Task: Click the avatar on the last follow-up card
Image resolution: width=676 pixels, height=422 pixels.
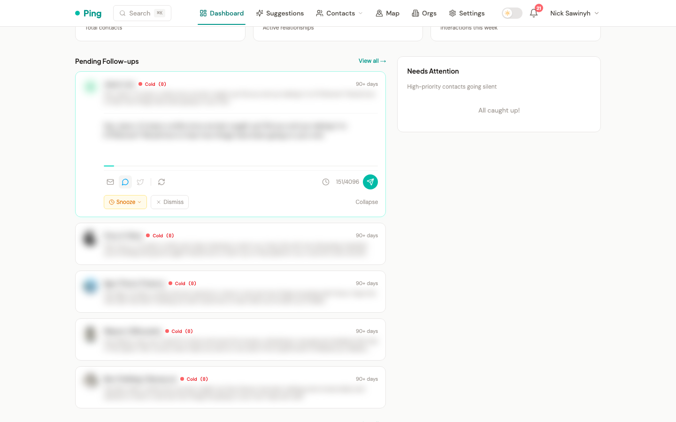Action: [x=90, y=380]
